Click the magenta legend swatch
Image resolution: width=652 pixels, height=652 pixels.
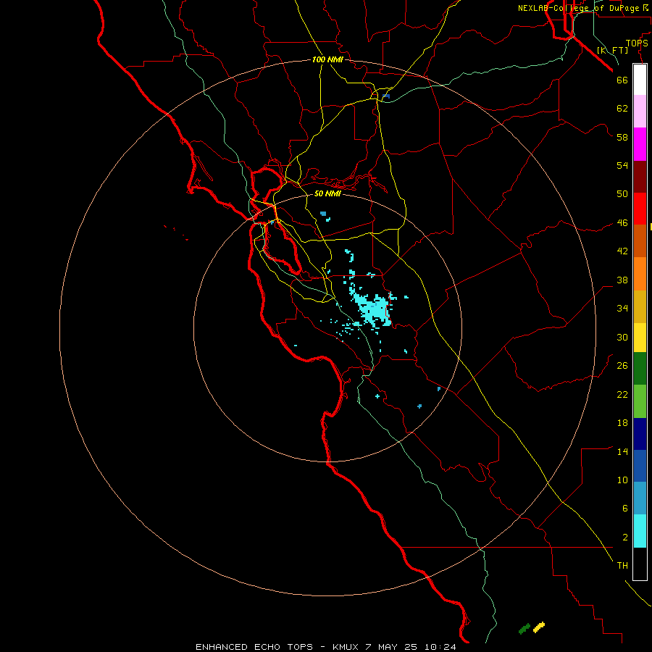coord(640,144)
